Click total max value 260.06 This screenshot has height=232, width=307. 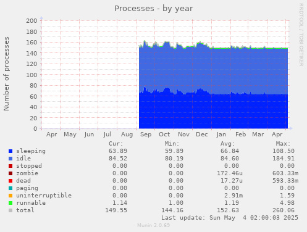284,210
